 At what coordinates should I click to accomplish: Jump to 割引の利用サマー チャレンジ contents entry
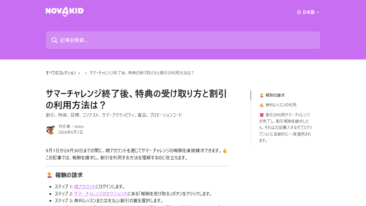tap(286, 128)
